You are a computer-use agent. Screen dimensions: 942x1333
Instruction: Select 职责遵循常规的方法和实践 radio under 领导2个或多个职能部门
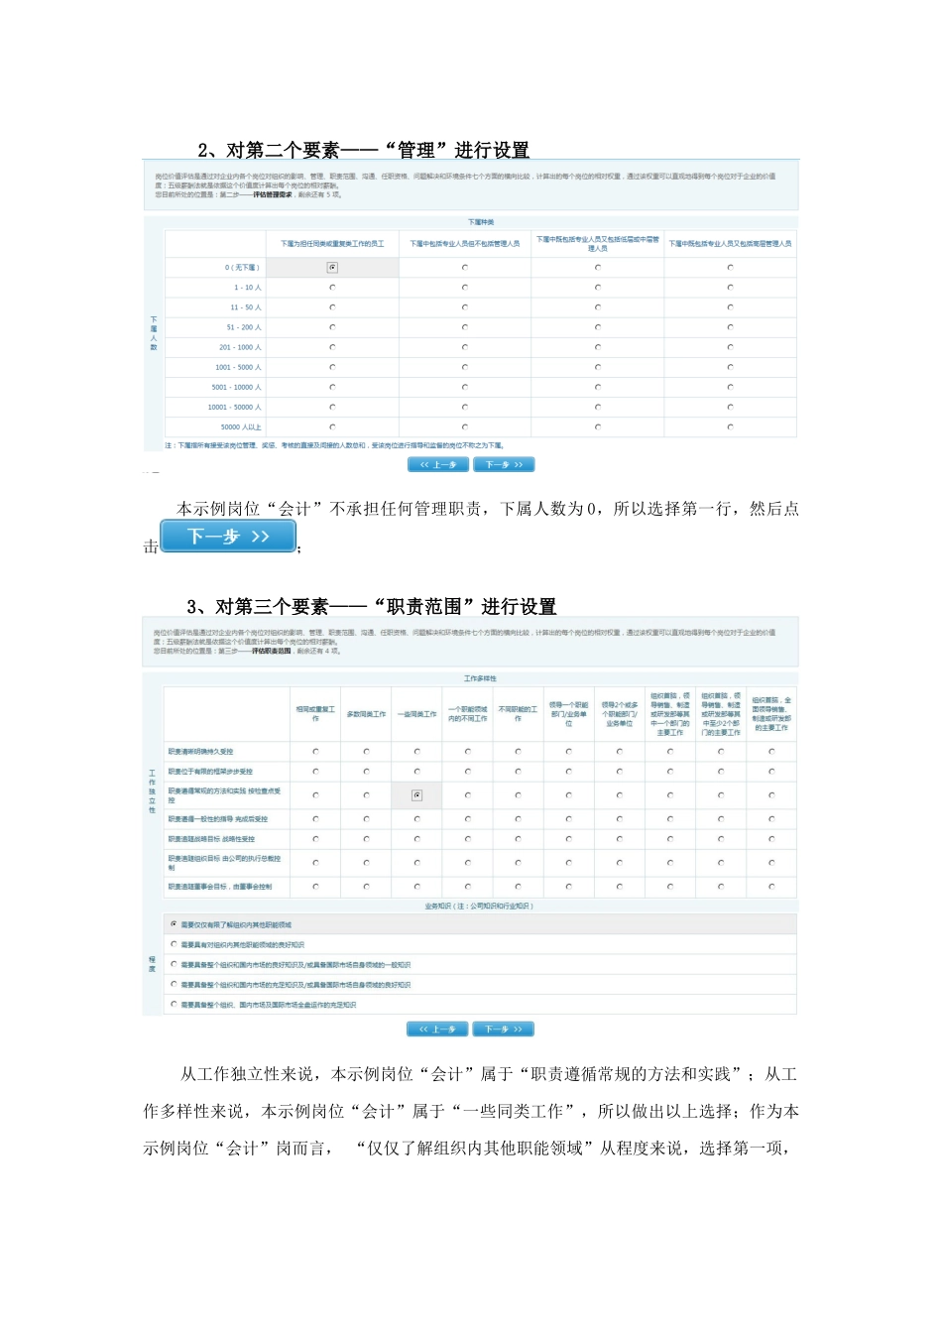(x=620, y=795)
